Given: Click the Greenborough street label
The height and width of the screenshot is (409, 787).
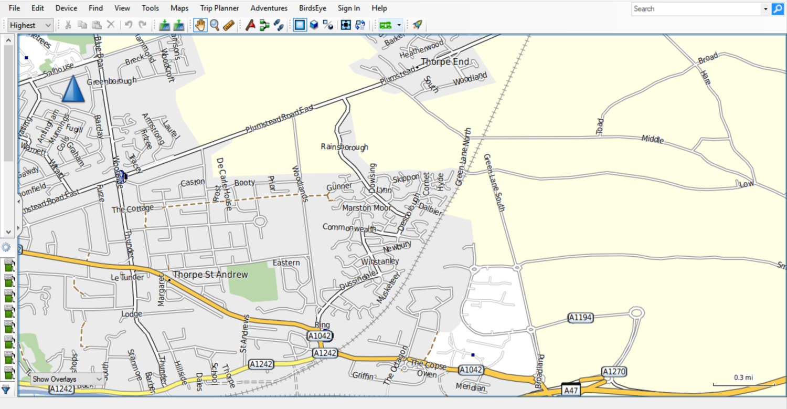Looking at the screenshot, I should coord(112,81).
